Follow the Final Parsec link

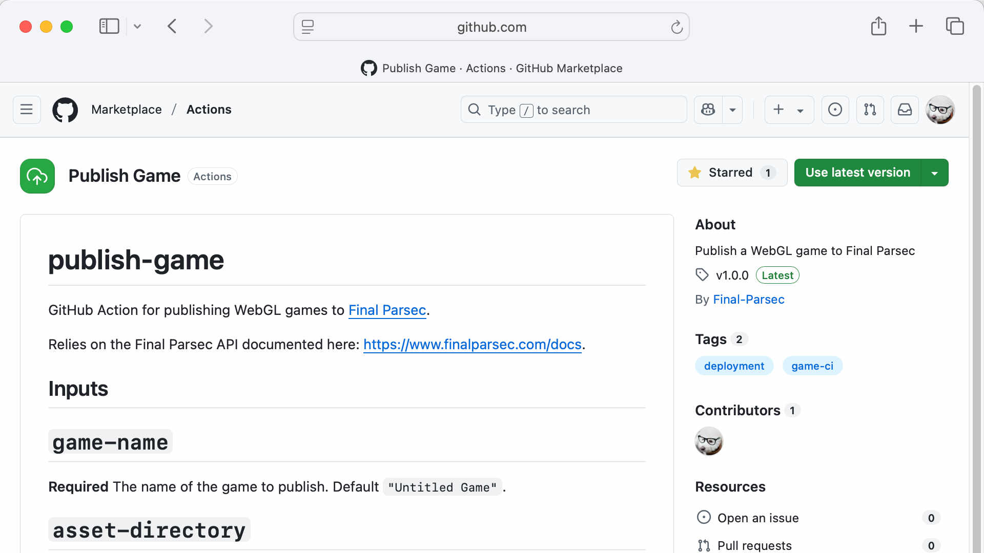[x=387, y=310]
